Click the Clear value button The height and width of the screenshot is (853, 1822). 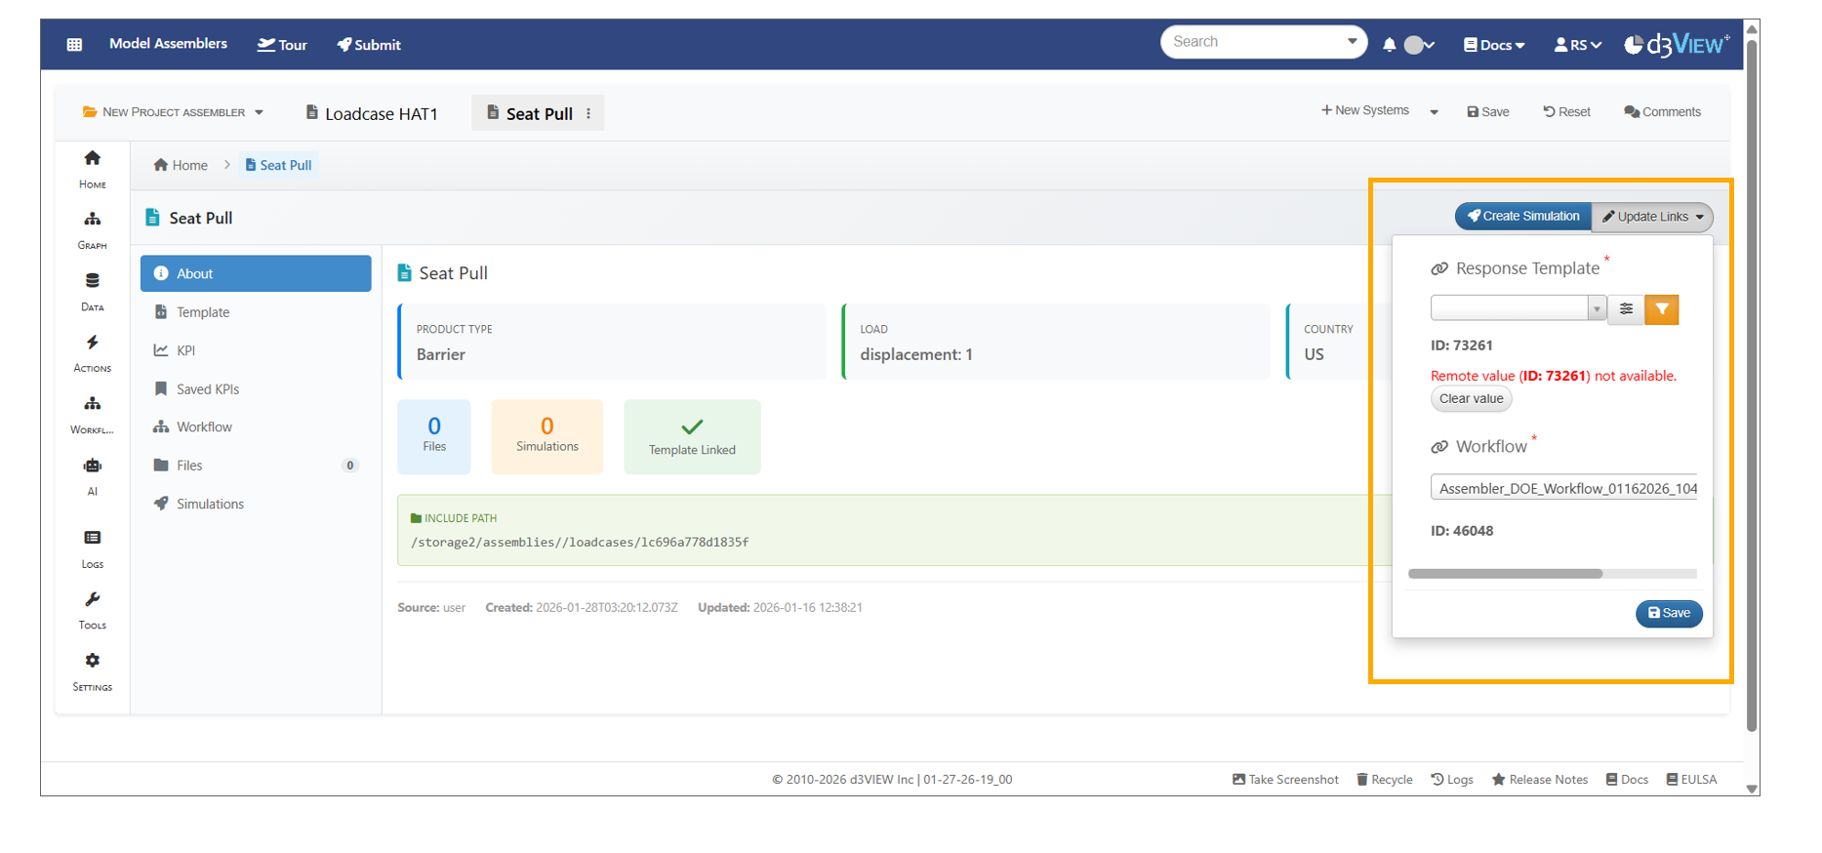pos(1471,399)
